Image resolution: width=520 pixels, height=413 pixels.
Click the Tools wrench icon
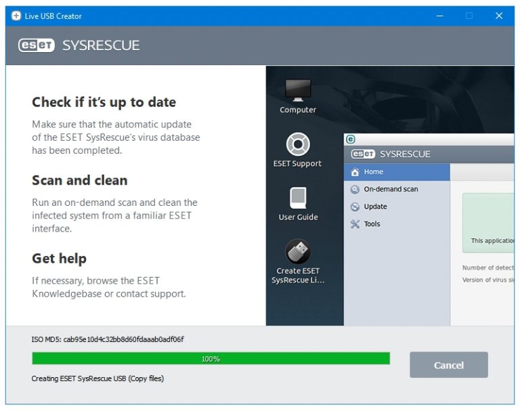click(x=355, y=224)
